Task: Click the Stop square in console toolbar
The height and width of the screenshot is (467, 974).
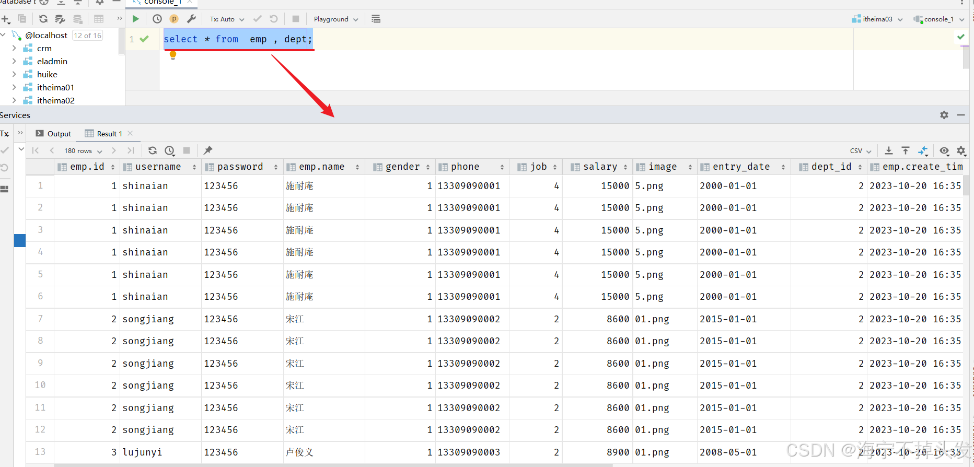Action: pyautogui.click(x=296, y=19)
